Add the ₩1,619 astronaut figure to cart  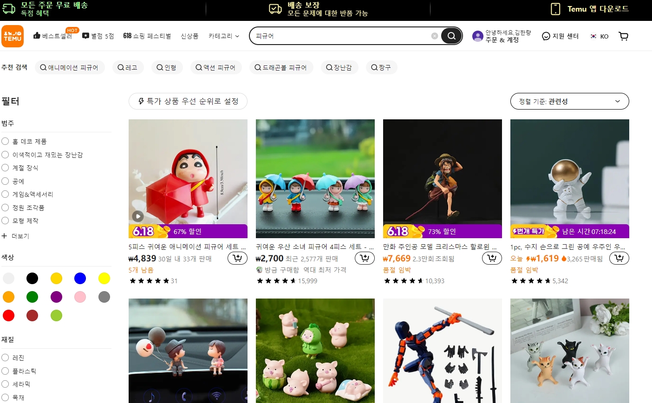(619, 259)
